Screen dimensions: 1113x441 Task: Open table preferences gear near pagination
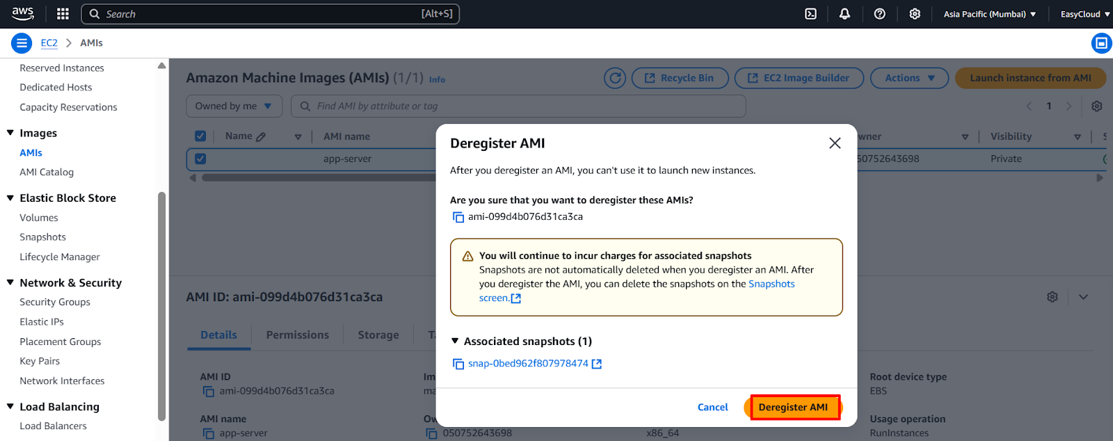click(x=1097, y=106)
